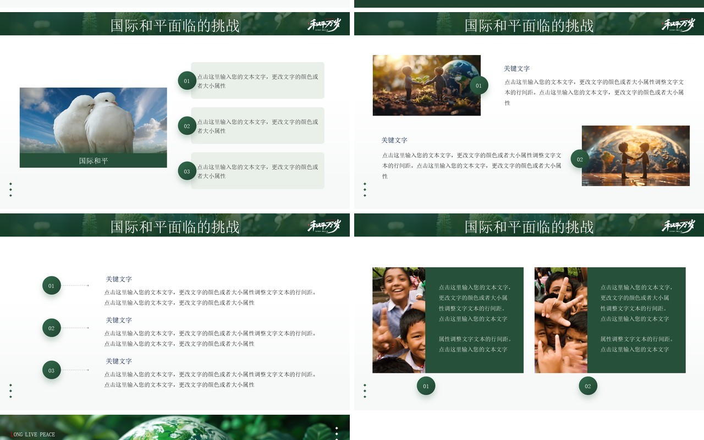Click the children peace-sign hands photo above circle 02

coord(561,320)
